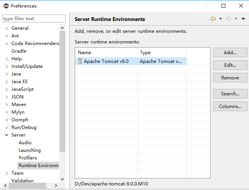249x190 pixels.
Task: Expand the Java EE node
Action: pos(6,82)
